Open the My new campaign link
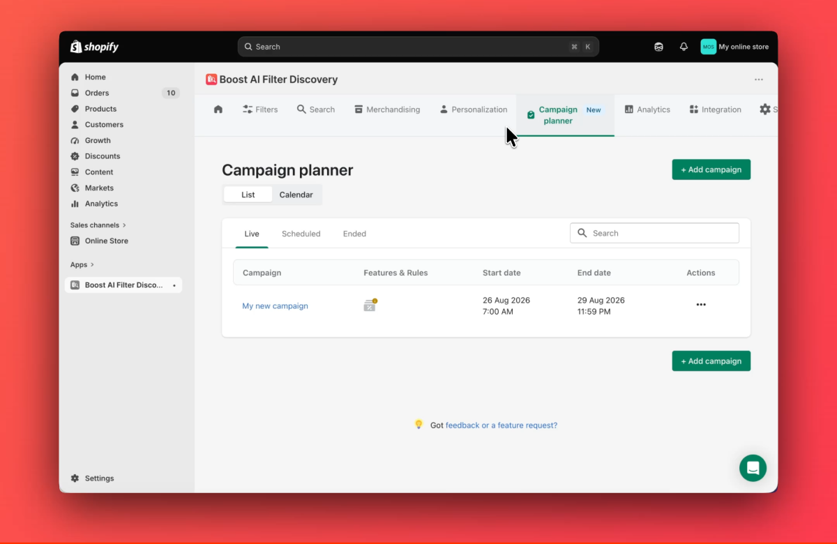The height and width of the screenshot is (544, 837). point(275,306)
